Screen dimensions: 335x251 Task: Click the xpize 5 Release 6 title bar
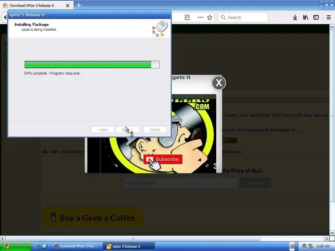(x=90, y=15)
